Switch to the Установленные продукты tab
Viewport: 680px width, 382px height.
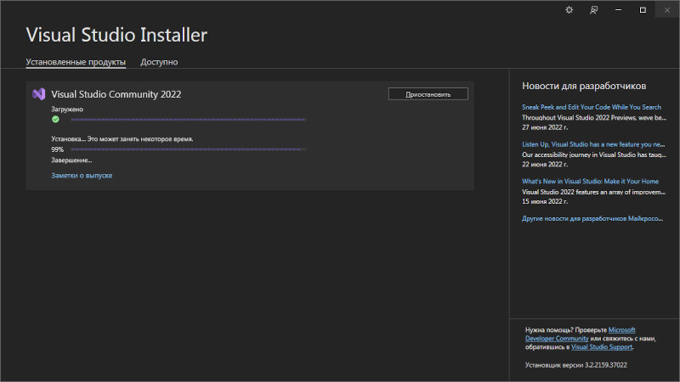pos(76,62)
